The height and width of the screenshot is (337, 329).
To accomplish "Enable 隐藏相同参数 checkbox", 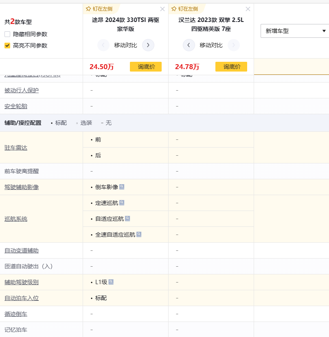I will click(x=7, y=34).
